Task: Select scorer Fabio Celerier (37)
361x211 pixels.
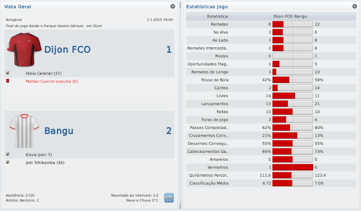Action: tap(43, 73)
